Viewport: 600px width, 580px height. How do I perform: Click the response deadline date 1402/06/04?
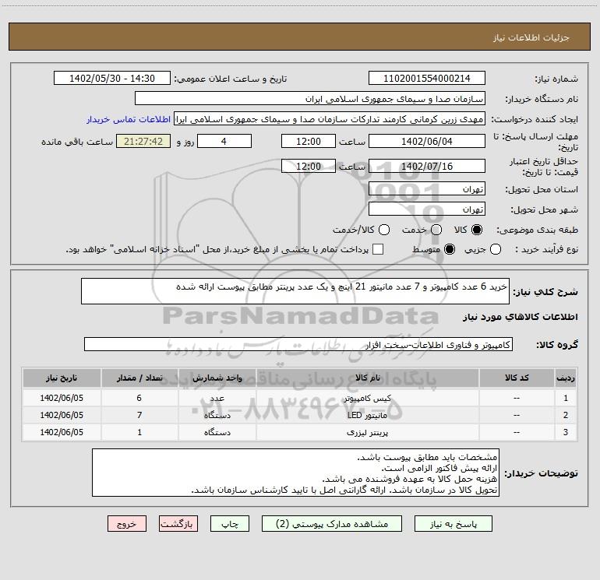(427, 141)
